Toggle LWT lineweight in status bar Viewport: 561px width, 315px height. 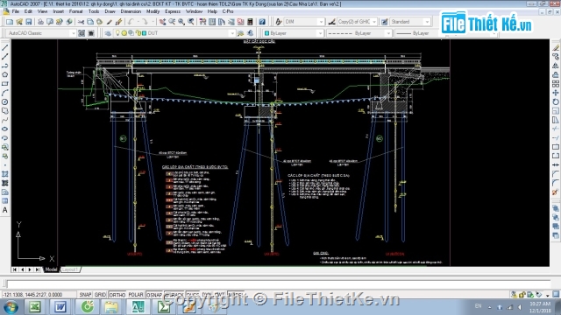(x=219, y=295)
